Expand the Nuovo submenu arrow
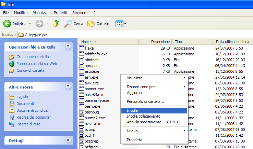 click(x=184, y=131)
